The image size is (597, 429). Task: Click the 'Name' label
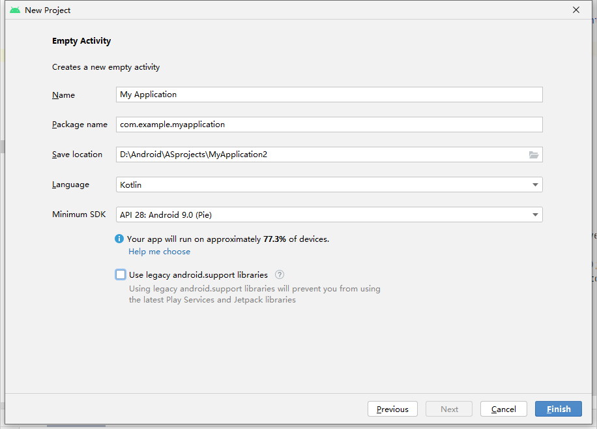(63, 95)
